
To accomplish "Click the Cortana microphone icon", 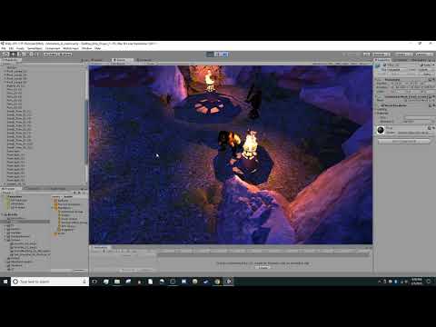I will coord(84,282).
